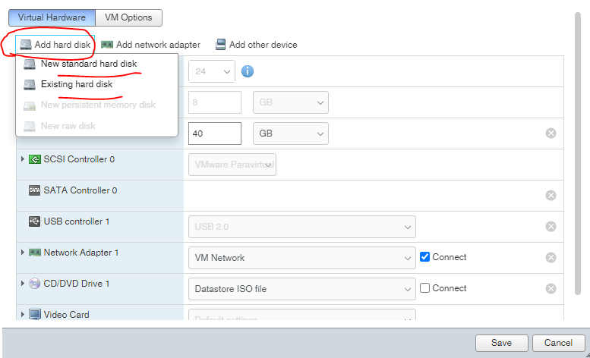Remove the SATA Controller 0 device

pyautogui.click(x=551, y=195)
